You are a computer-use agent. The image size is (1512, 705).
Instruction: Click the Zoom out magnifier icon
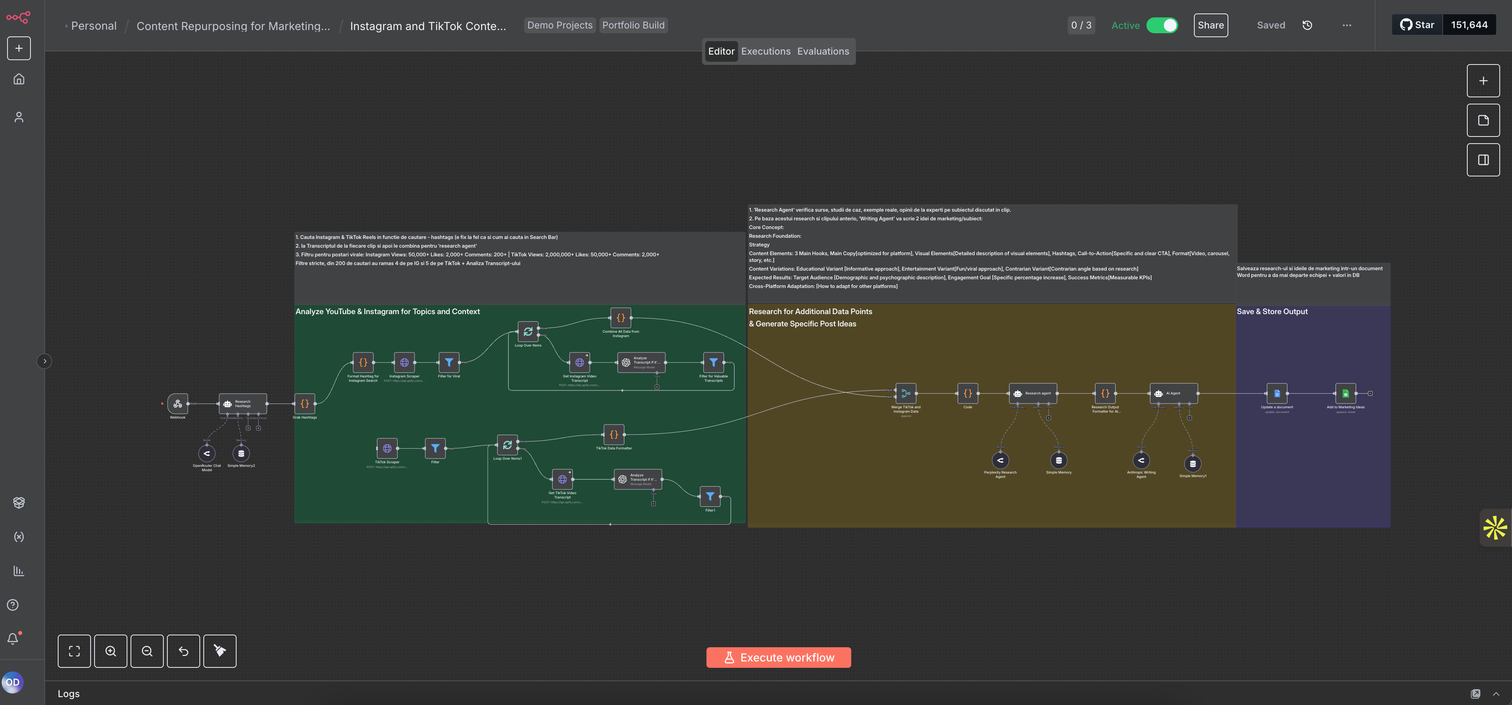click(x=147, y=651)
